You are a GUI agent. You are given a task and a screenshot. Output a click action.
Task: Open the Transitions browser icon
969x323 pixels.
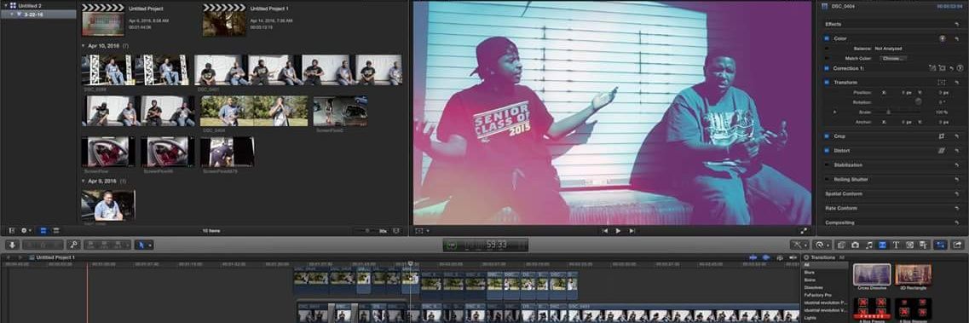click(882, 245)
